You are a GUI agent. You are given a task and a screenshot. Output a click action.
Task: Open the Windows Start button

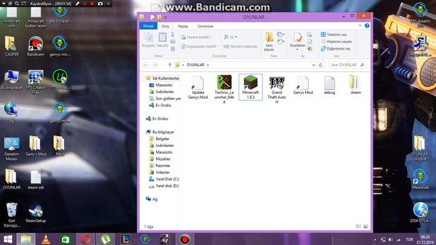[x=7, y=239]
